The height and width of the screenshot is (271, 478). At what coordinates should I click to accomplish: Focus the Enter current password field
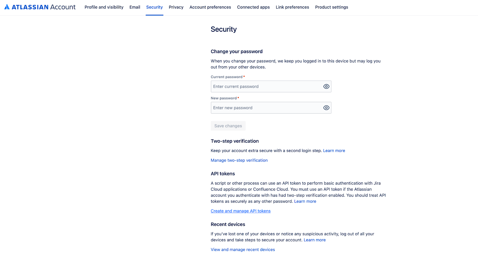tap(266, 87)
